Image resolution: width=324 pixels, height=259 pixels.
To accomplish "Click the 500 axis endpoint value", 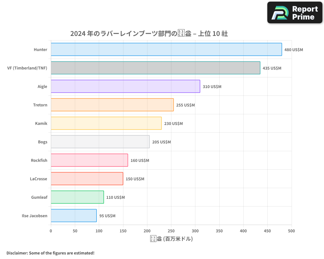I will coord(292,231).
